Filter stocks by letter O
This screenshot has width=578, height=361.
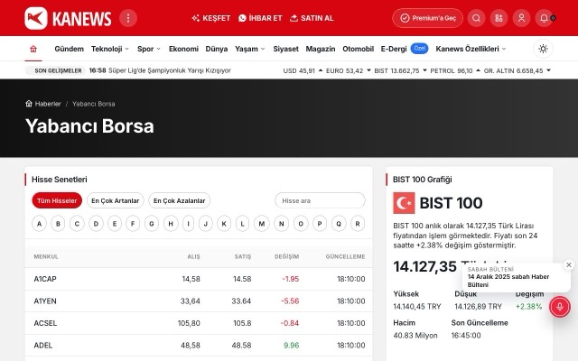301,224
